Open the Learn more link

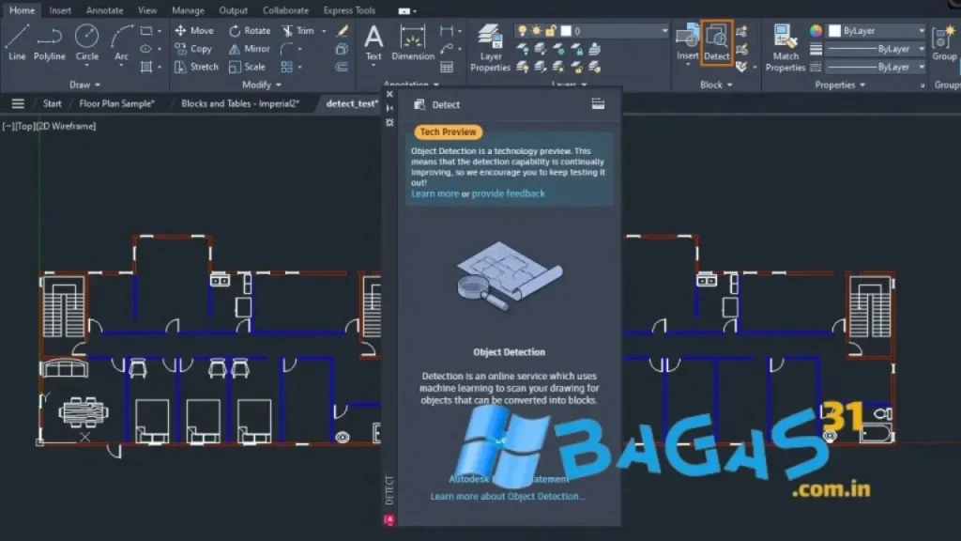(435, 193)
